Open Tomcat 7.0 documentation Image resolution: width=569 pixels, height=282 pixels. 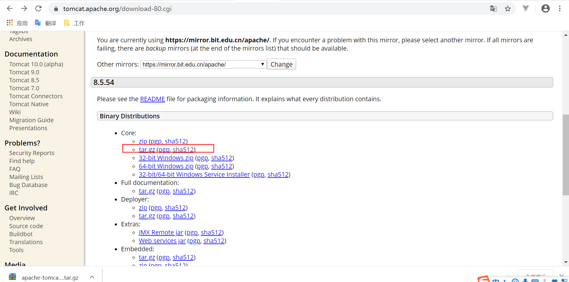pyautogui.click(x=24, y=88)
